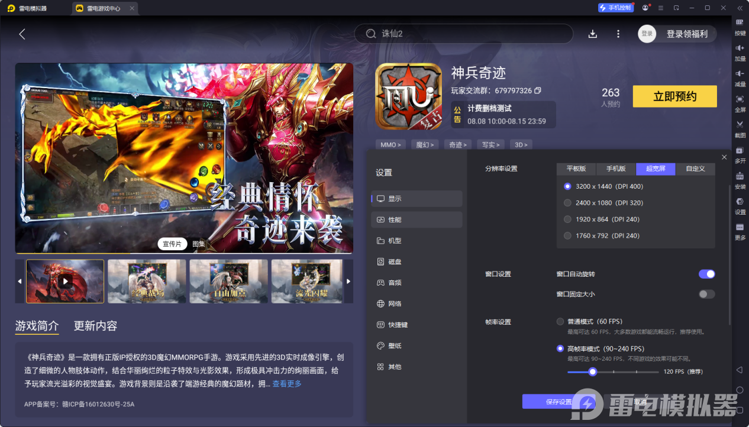The height and width of the screenshot is (427, 749).
Task: Switch to the 手机版 resolution tab
Action: click(616, 169)
